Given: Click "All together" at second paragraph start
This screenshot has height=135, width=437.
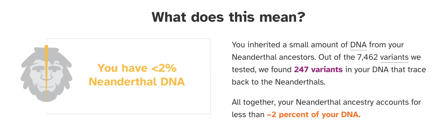Looking at the screenshot, I should coord(253,102).
